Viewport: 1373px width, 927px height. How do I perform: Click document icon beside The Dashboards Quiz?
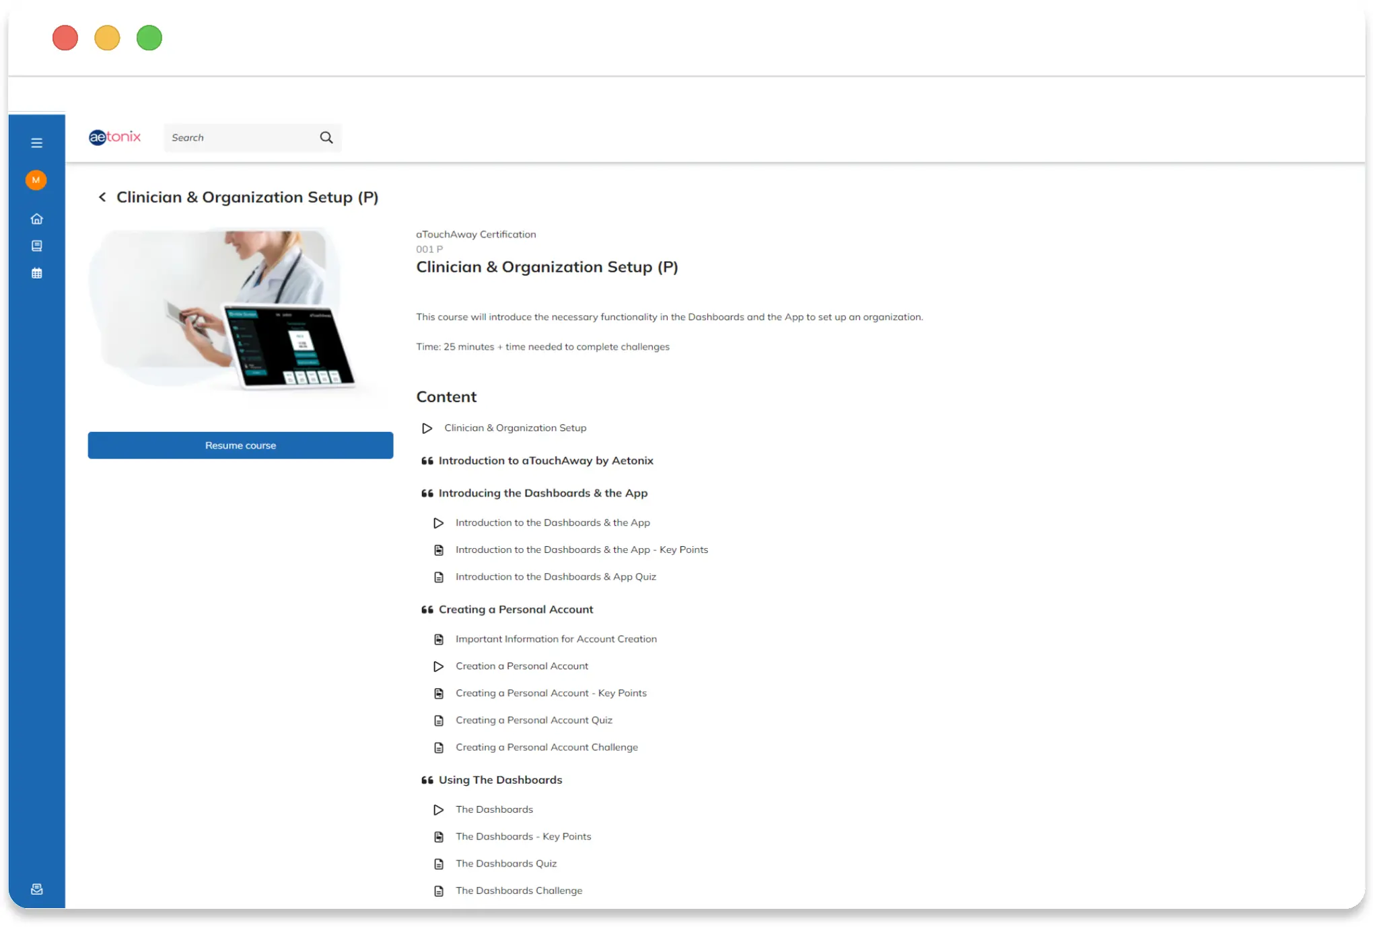(x=438, y=864)
